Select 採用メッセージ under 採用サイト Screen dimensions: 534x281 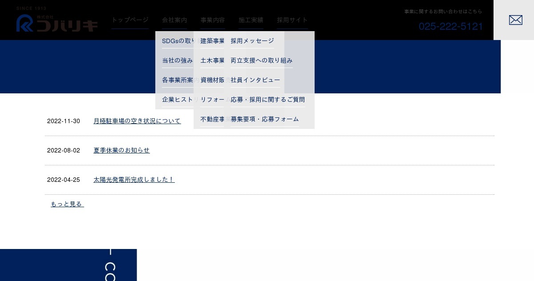pos(252,41)
